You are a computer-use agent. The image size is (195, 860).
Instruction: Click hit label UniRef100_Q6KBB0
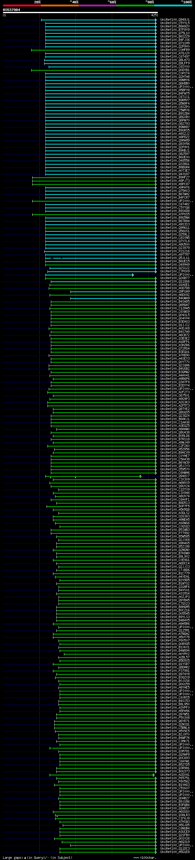pos(175,84)
